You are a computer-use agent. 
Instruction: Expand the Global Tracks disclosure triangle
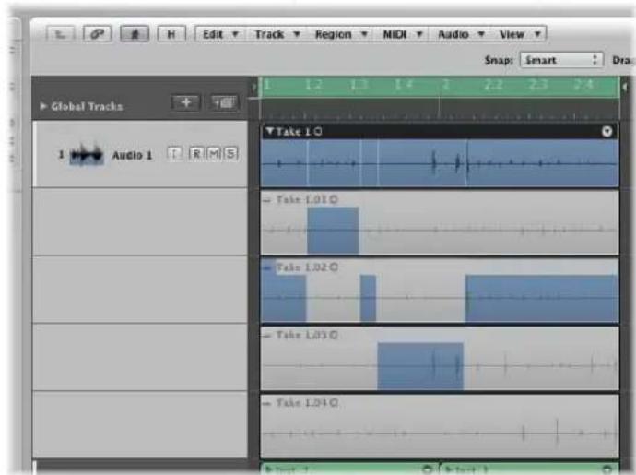tap(43, 106)
